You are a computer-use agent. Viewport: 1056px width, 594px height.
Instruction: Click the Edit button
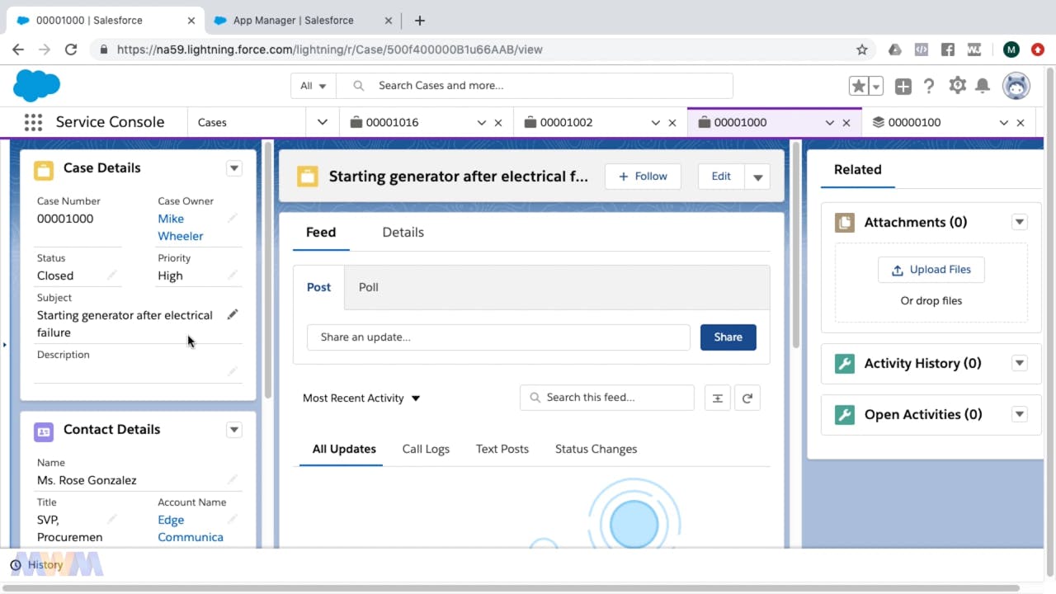click(x=721, y=177)
